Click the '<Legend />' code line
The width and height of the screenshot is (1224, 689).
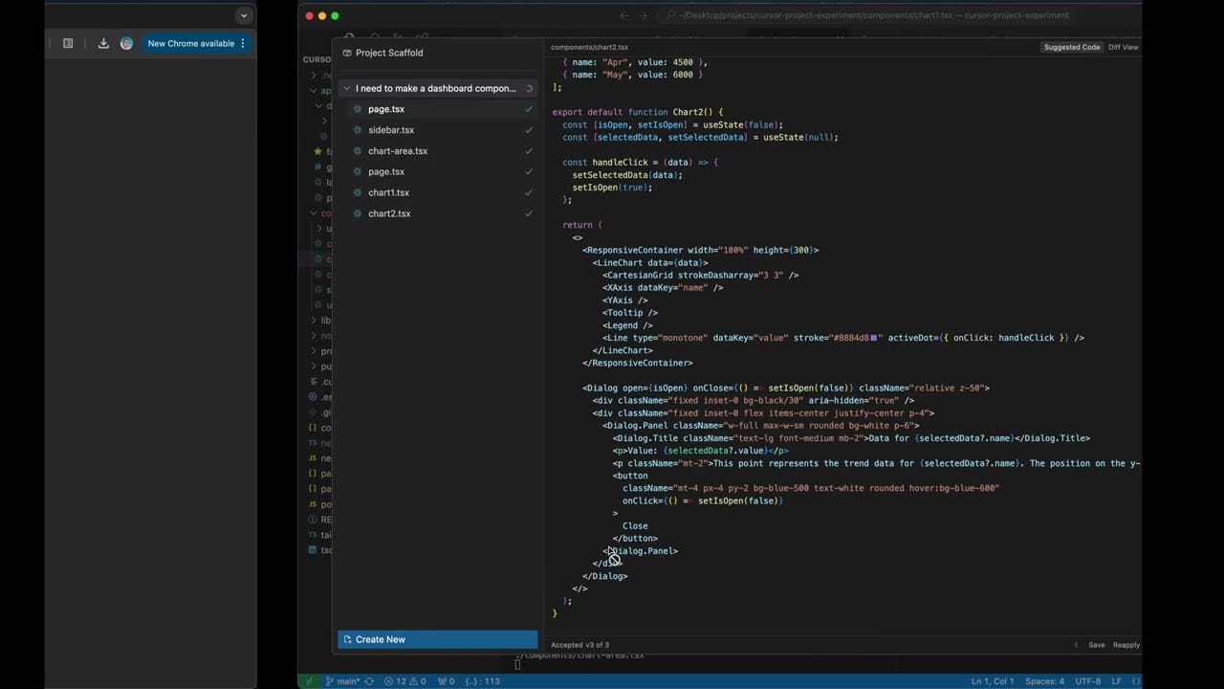[627, 325]
